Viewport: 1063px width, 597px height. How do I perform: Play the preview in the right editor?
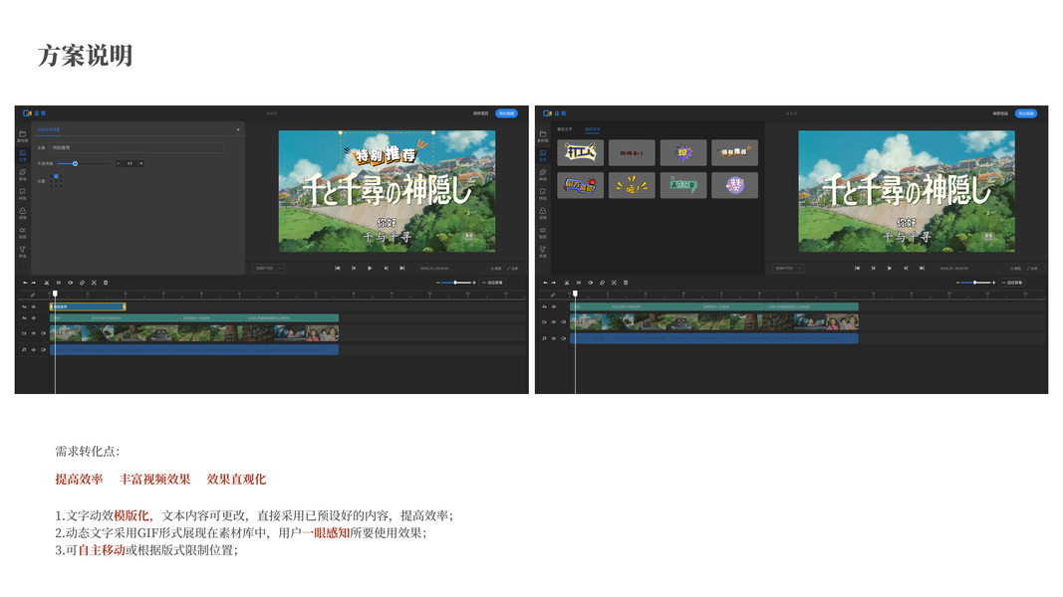tap(890, 268)
